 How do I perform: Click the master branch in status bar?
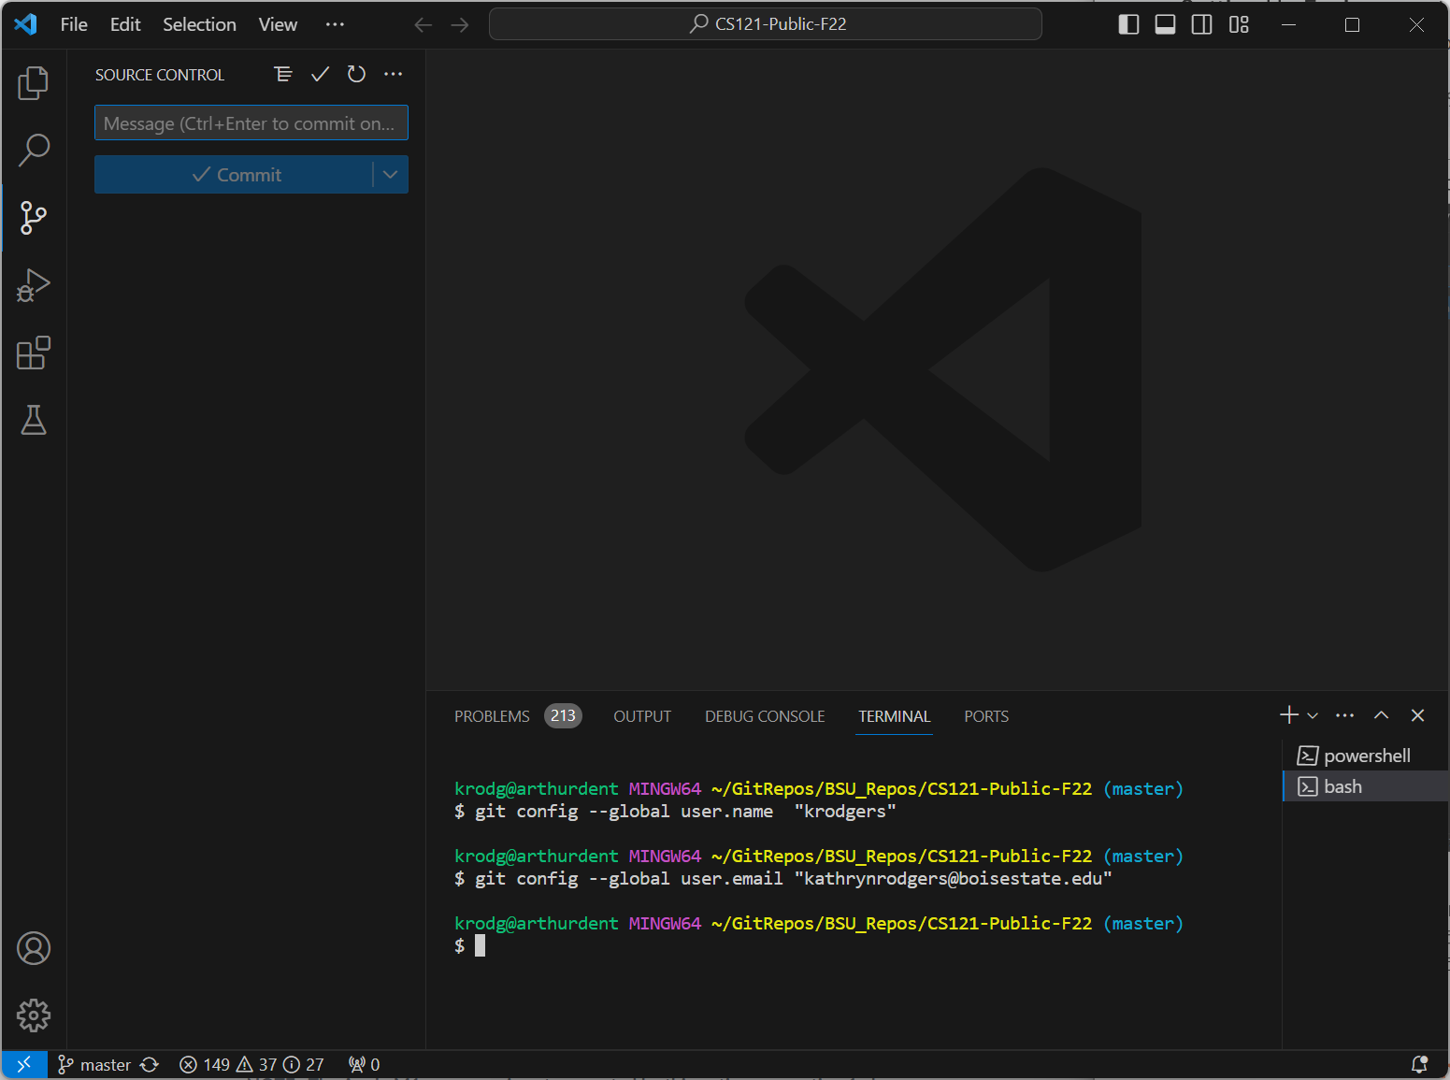pyautogui.click(x=94, y=1065)
